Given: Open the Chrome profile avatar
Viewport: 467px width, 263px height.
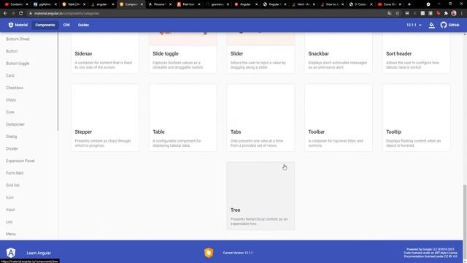Looking at the screenshot, I should pos(454,13).
